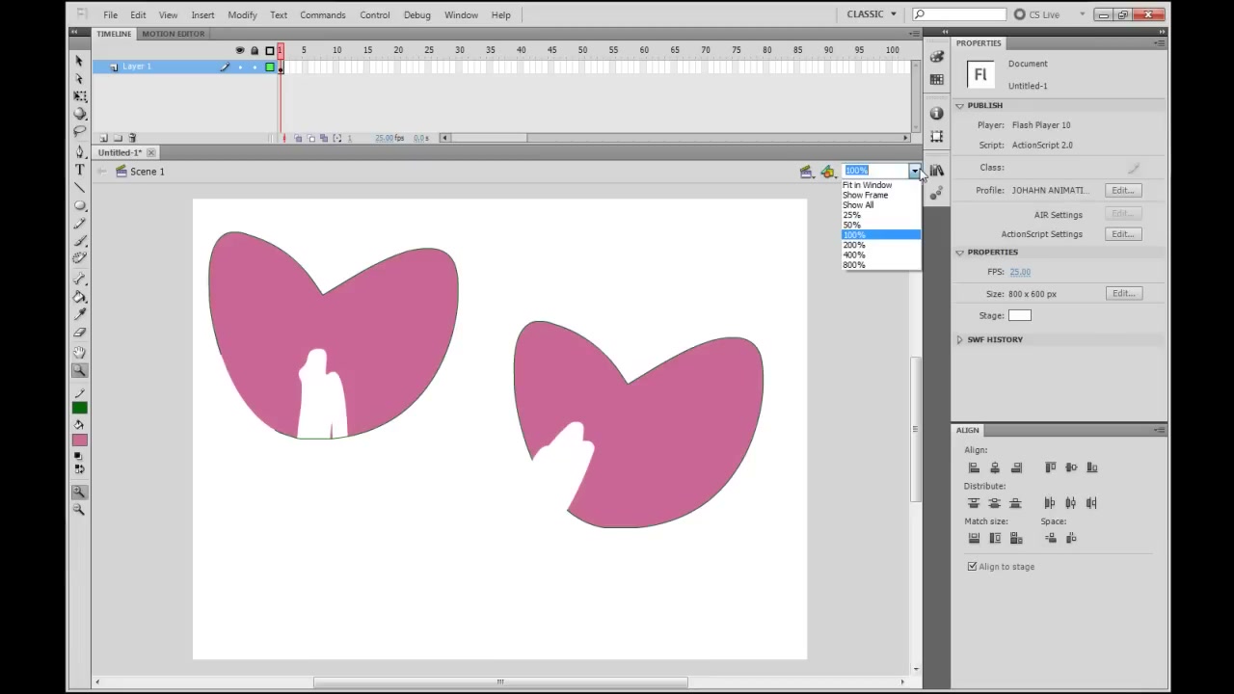Switch to the Motion Editor tab
1234x694 pixels.
pos(173,34)
